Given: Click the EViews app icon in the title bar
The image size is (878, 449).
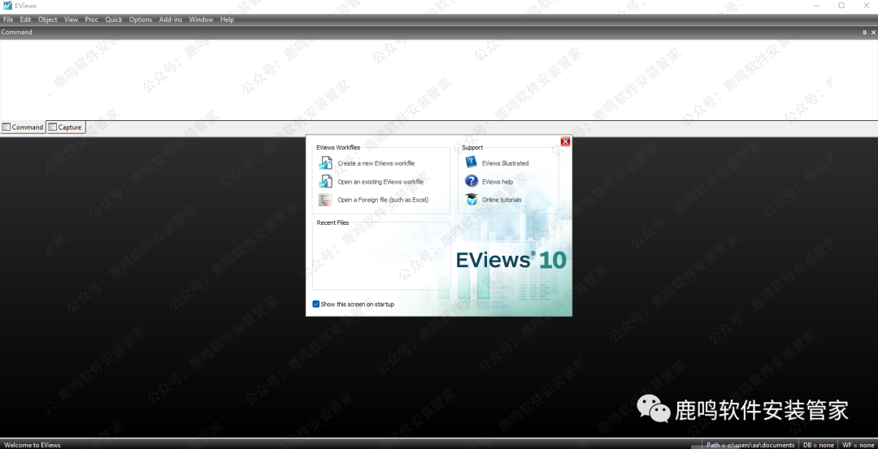Looking at the screenshot, I should coord(7,6).
